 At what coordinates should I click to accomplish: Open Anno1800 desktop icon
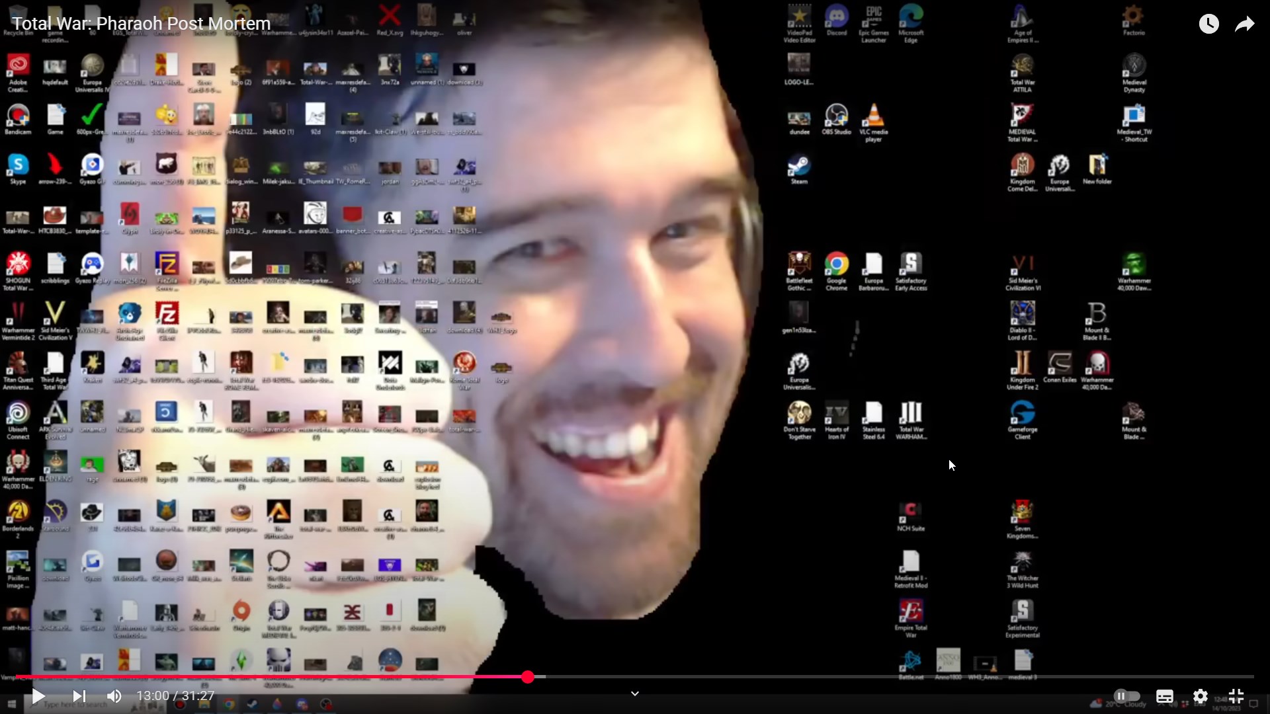(x=948, y=664)
